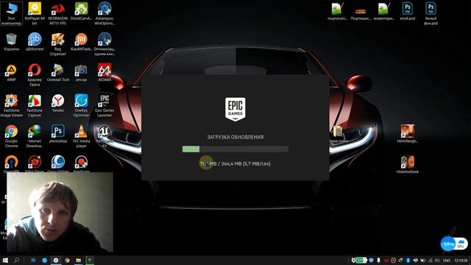This screenshot has width=471, height=265.
Task: Open the Opera browser shortcut
Action: (x=35, y=75)
